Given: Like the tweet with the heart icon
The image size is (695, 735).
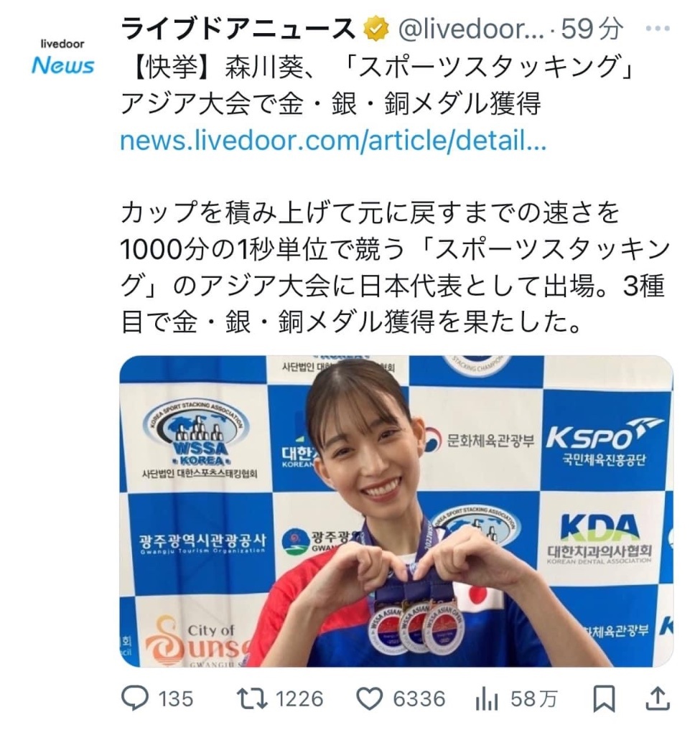Looking at the screenshot, I should click(370, 699).
